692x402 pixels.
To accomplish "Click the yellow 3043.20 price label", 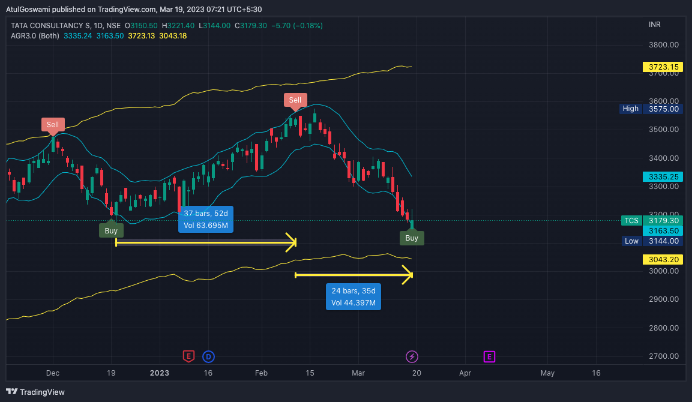I will [663, 259].
